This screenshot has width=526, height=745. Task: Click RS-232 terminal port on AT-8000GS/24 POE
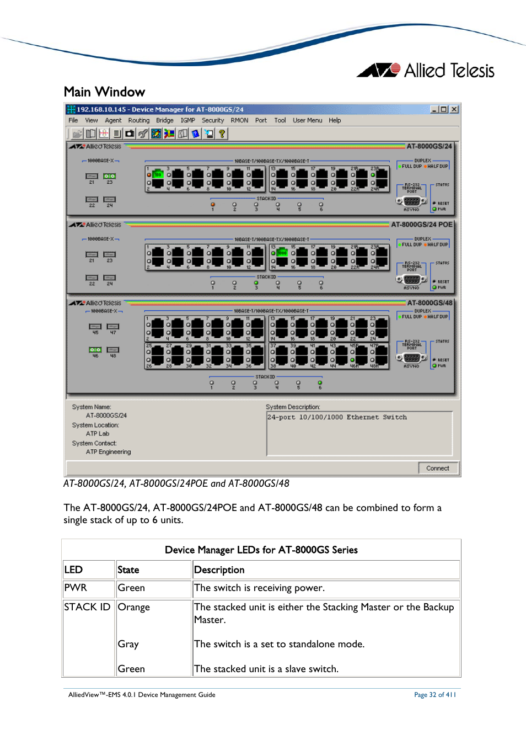click(411, 280)
